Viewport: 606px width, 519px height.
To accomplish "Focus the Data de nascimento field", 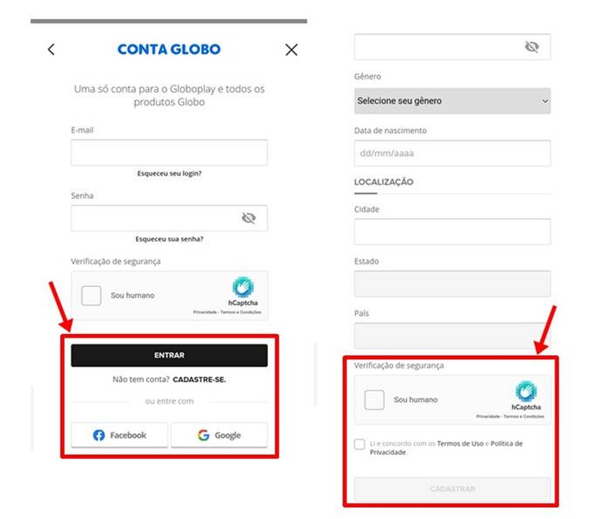I will pyautogui.click(x=452, y=153).
